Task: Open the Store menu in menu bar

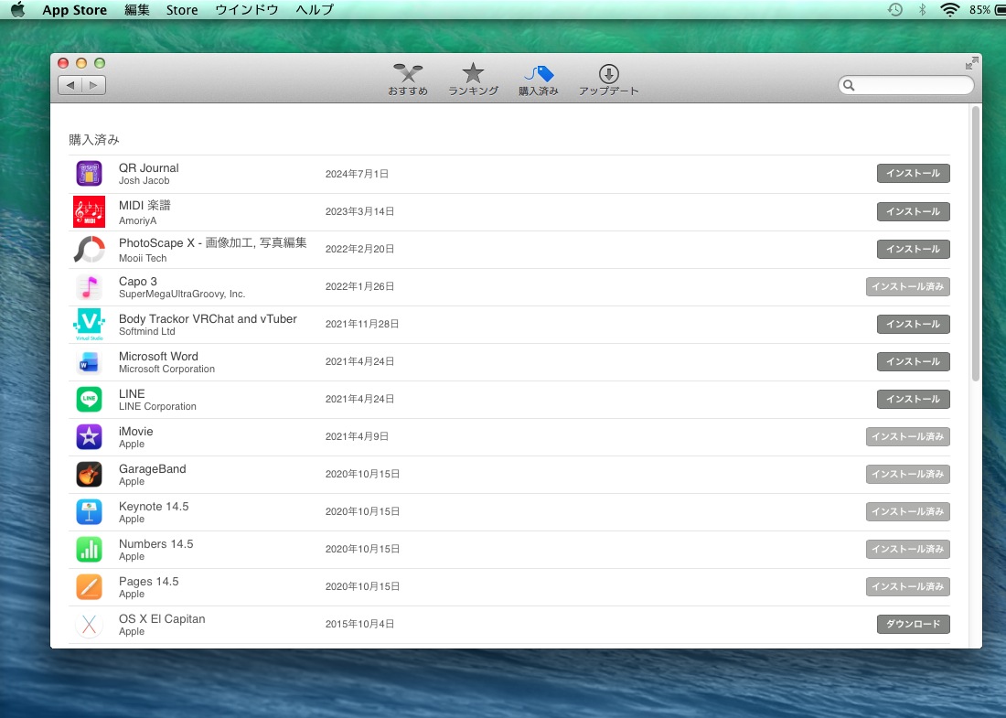Action: [x=182, y=10]
